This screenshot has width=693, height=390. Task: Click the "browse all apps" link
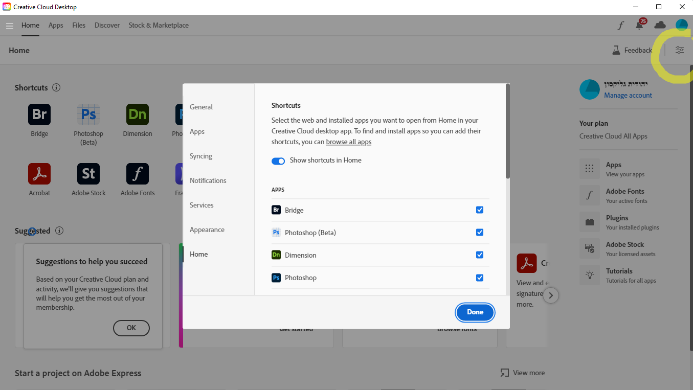coord(349,142)
